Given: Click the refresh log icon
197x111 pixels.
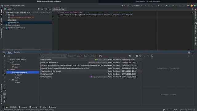Looking at the screenshot, I should click(x=130, y=56).
